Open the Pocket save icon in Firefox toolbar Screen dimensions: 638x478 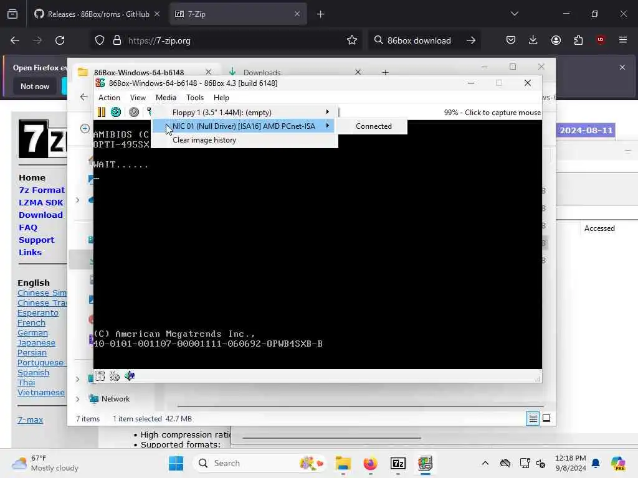point(511,40)
